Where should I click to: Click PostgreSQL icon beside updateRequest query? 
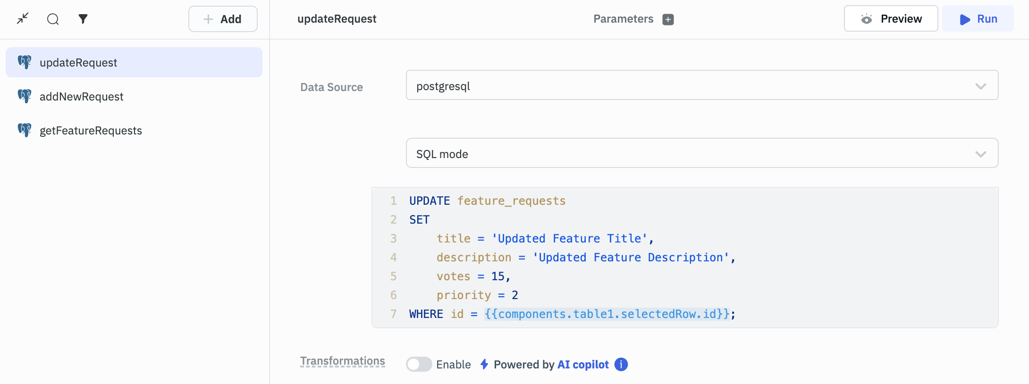click(25, 62)
